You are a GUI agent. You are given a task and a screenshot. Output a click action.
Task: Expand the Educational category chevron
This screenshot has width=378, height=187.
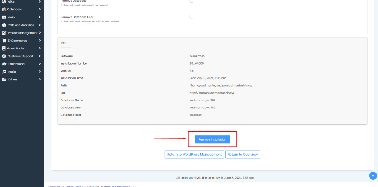coord(39,64)
